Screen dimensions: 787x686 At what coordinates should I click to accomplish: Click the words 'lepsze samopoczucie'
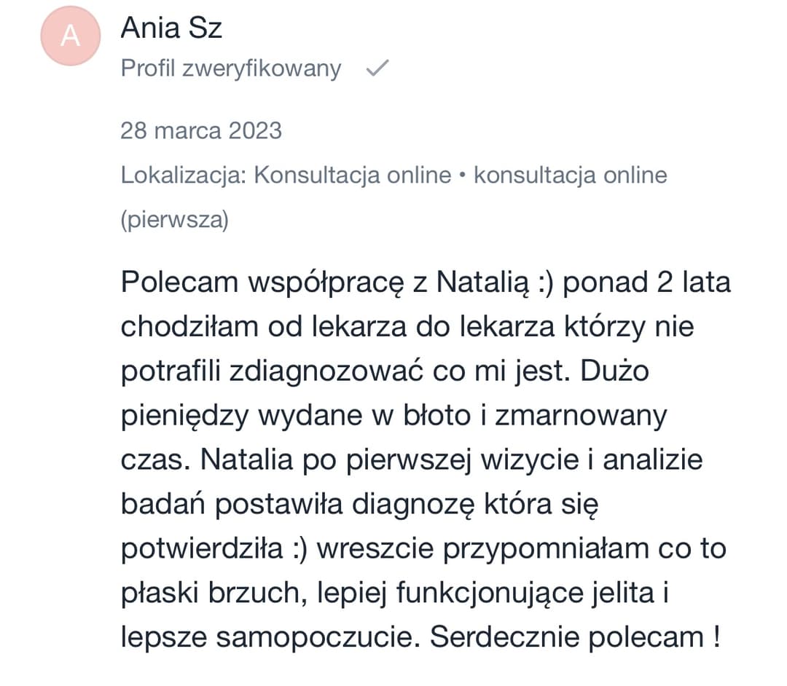pyautogui.click(x=269, y=637)
